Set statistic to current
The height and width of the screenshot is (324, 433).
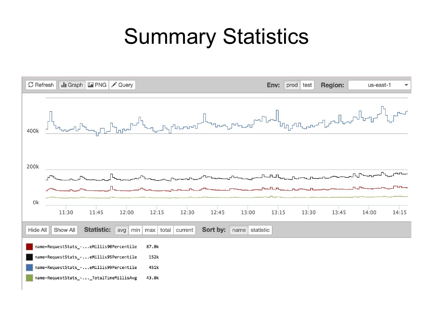point(184,230)
